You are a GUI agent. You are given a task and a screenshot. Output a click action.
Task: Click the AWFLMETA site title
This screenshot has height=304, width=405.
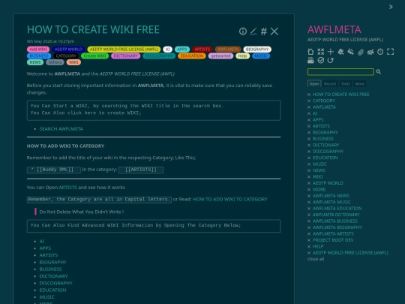point(334,29)
